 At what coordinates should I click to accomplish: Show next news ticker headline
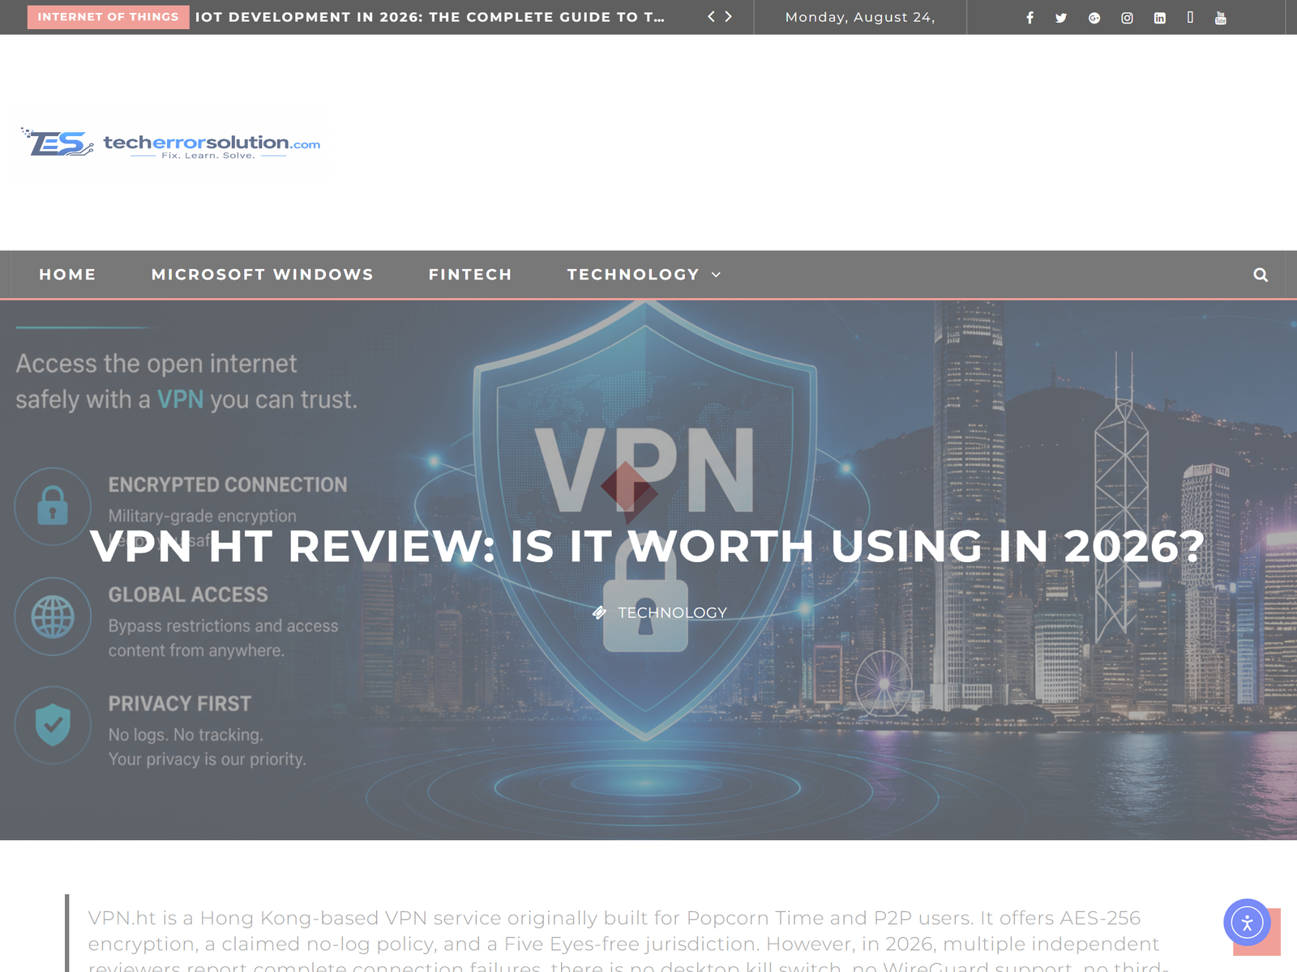tap(728, 16)
